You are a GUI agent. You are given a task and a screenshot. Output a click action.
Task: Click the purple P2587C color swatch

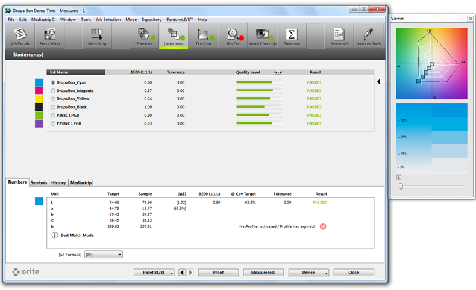(x=39, y=123)
